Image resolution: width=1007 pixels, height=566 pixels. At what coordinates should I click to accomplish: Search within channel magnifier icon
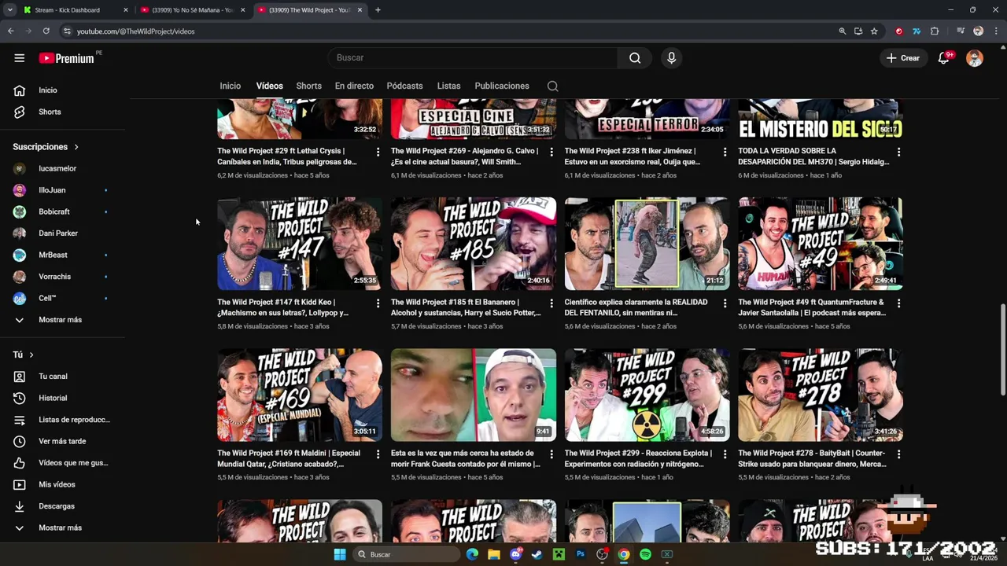pyautogui.click(x=552, y=86)
